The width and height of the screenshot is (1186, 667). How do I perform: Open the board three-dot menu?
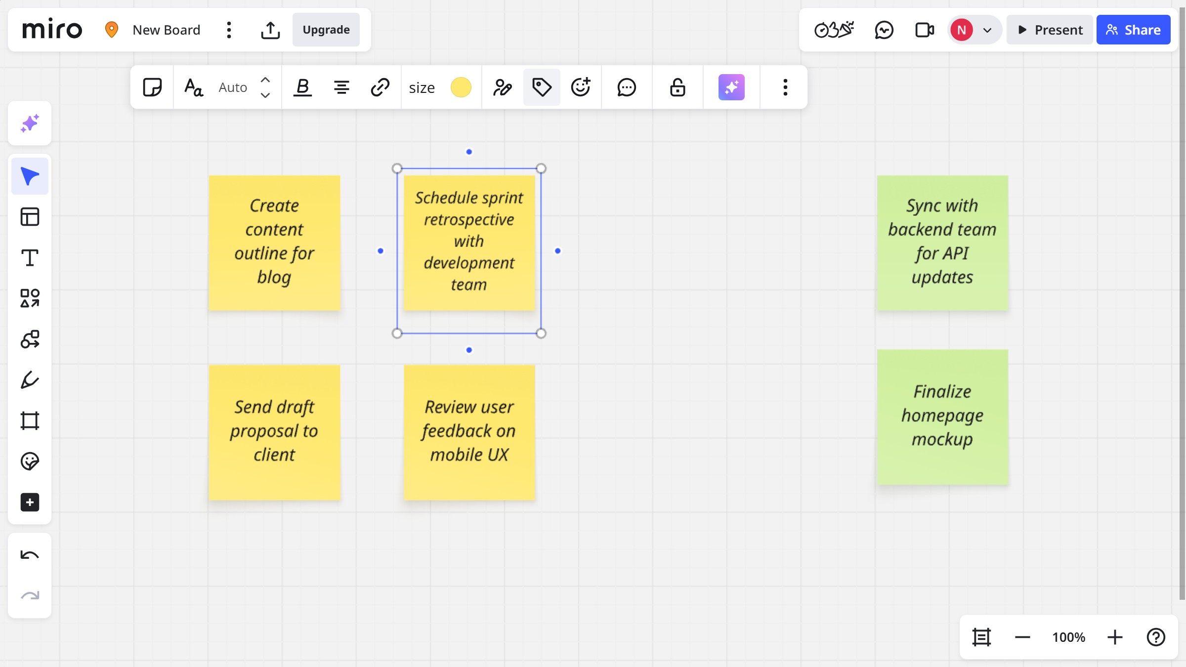click(229, 30)
